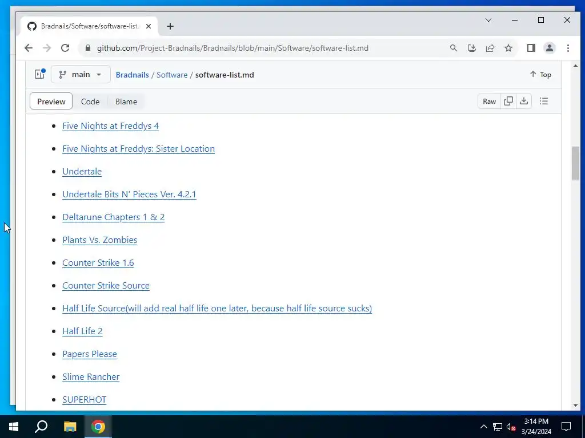The width and height of the screenshot is (585, 438).
Task: Open the Half Life Source link
Action: [217, 309]
